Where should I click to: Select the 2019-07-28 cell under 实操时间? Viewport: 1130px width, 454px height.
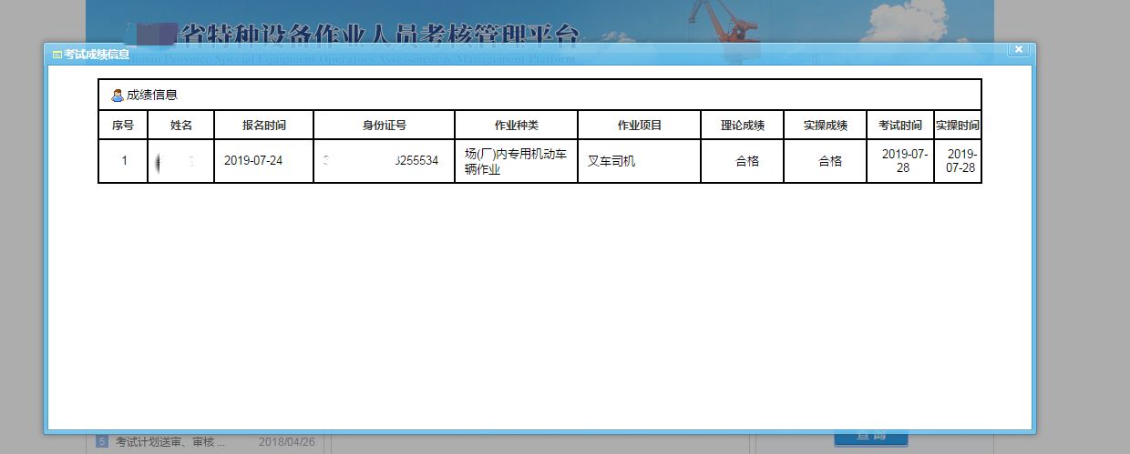click(958, 161)
